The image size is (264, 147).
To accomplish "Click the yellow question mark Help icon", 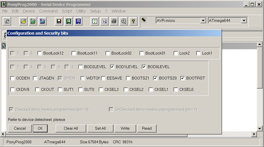I will pos(133,21).
